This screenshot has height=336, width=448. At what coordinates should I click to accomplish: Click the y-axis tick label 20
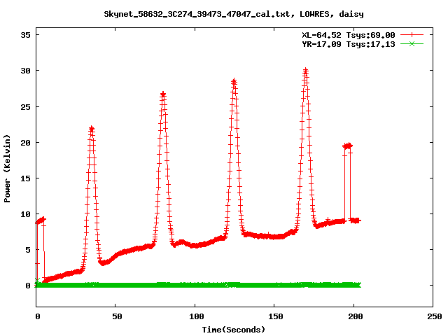[25, 143]
